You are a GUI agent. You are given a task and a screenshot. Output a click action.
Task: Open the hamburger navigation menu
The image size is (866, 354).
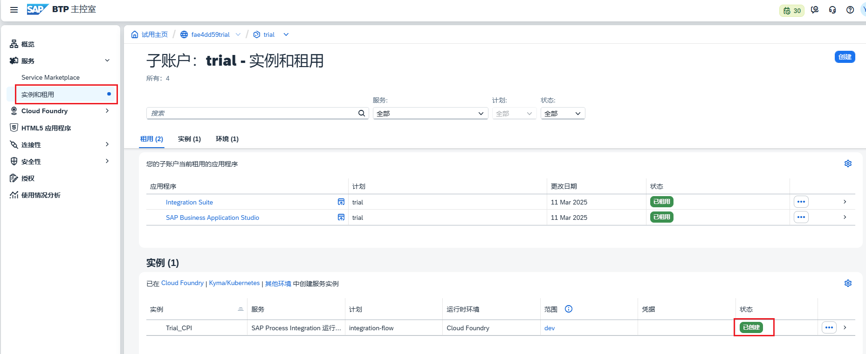coord(14,10)
